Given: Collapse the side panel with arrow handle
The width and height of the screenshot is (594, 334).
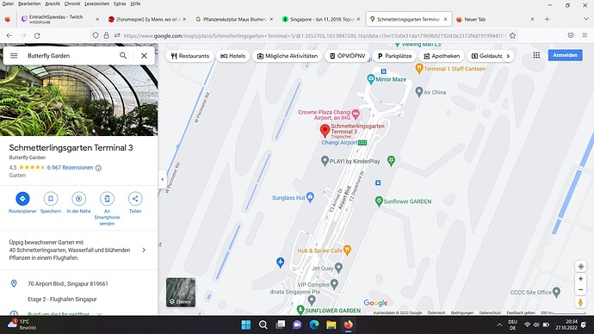Looking at the screenshot, I should point(162,180).
